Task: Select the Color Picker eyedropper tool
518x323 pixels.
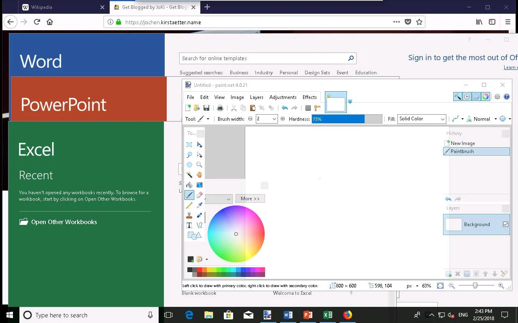Action: (200, 205)
